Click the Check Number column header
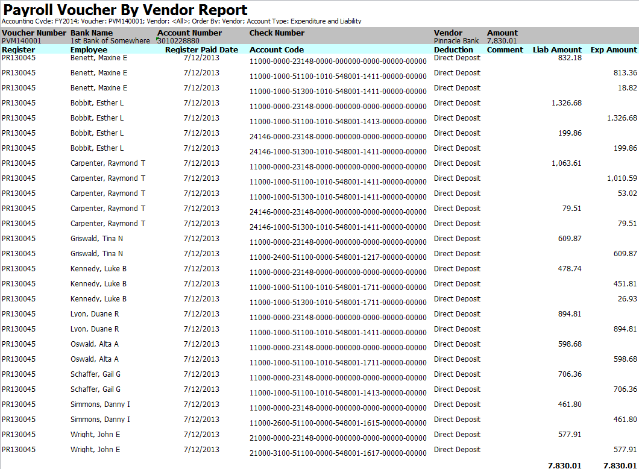639x469 pixels. (277, 33)
